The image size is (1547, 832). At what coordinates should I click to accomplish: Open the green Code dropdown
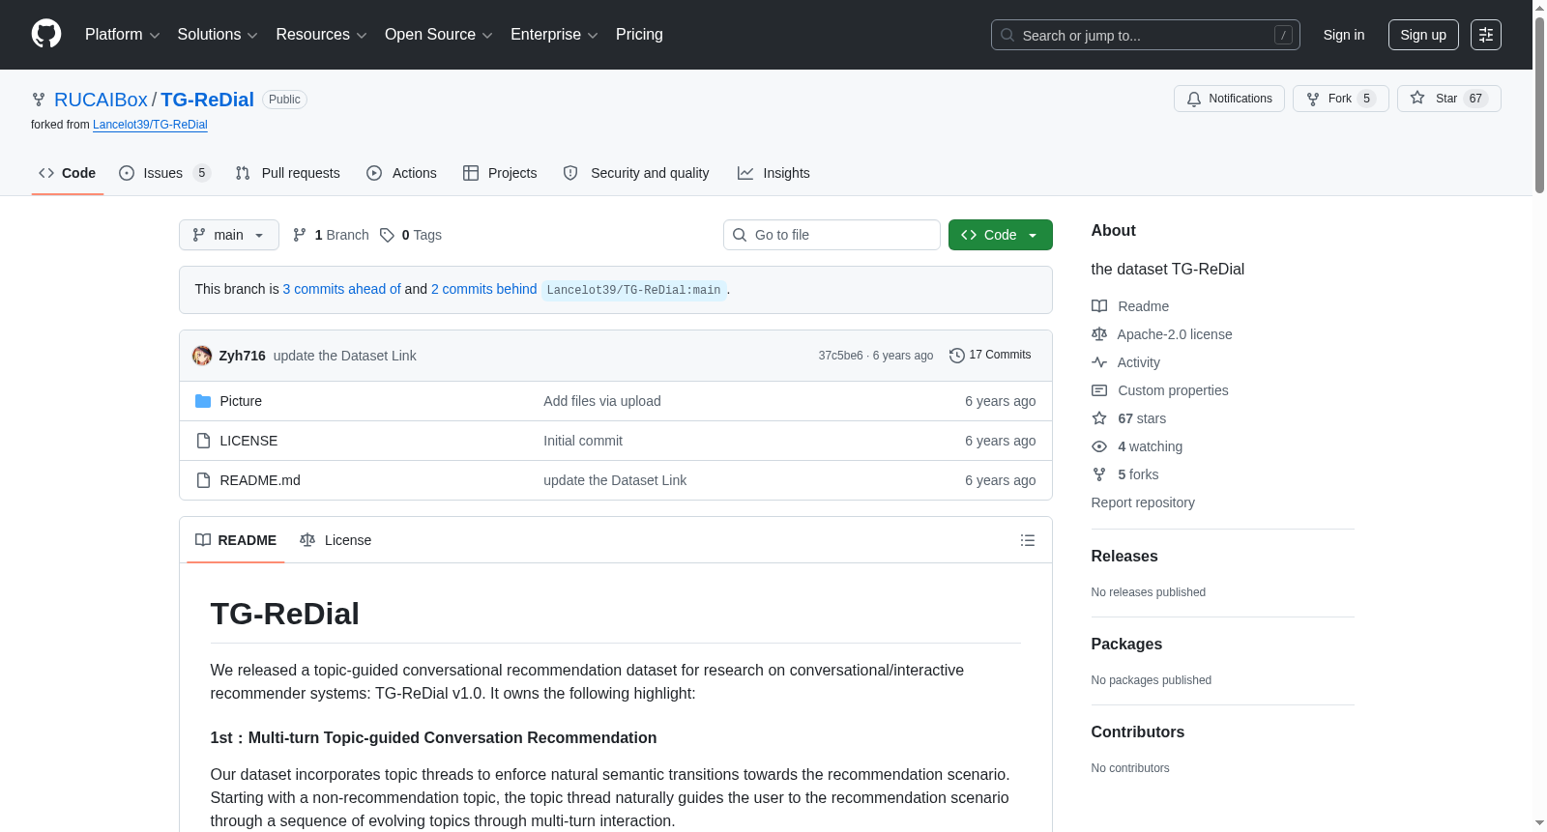coord(1001,235)
